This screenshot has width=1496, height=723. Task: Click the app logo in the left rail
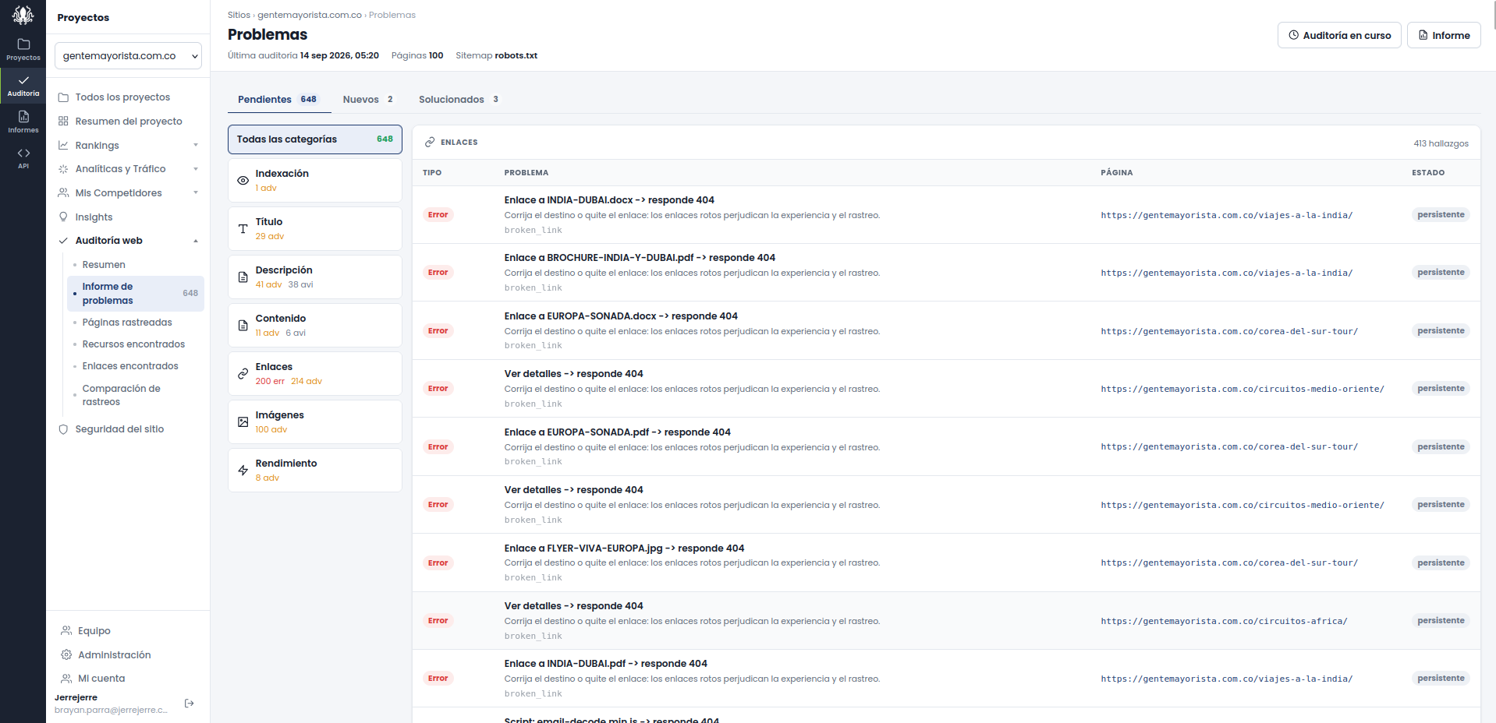coord(23,15)
